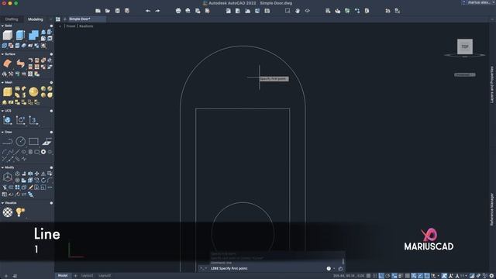496x279 pixels.
Task: Toggle the Grid display in status bar
Action: [369, 276]
